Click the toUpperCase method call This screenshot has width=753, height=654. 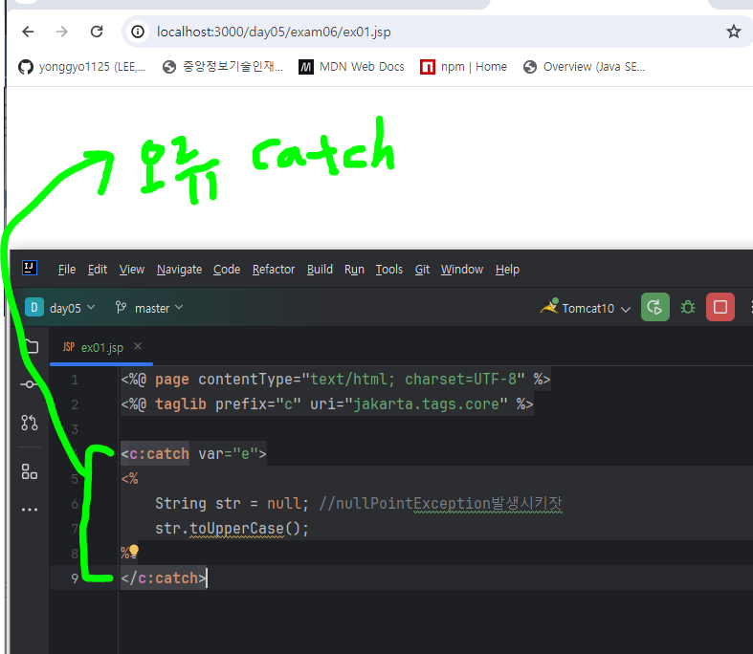(236, 529)
